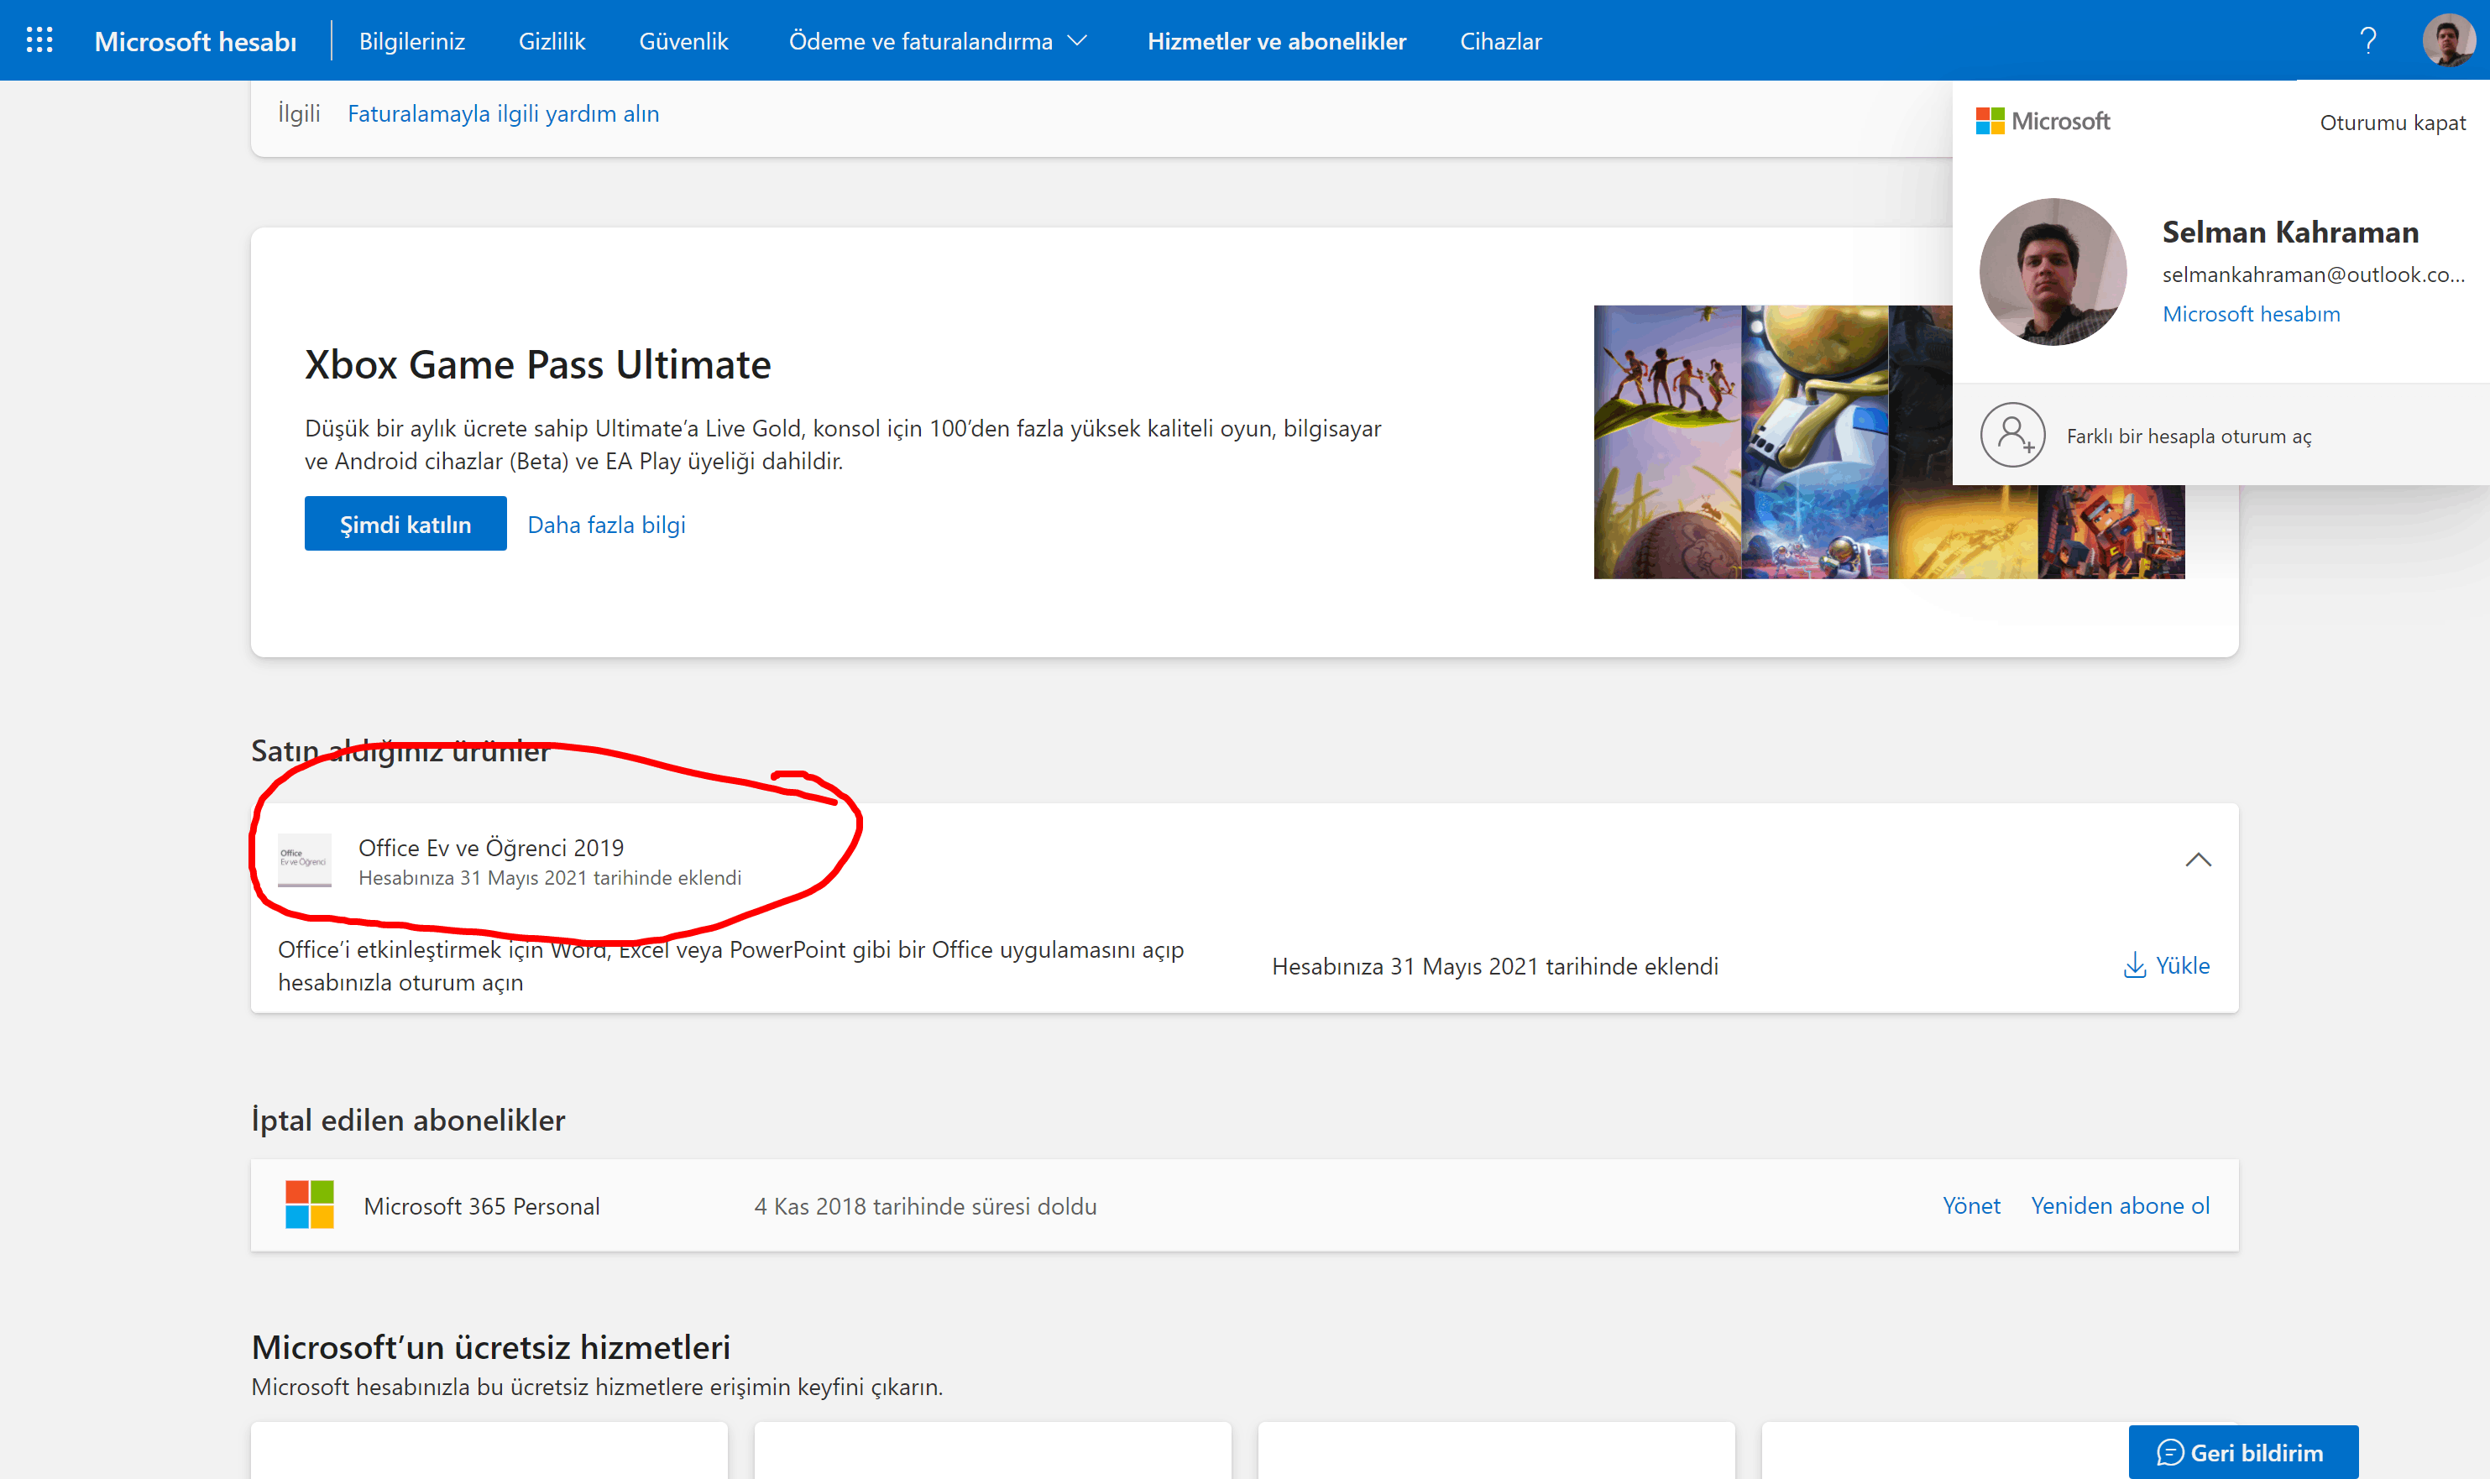Click the large profile photo in panel

2053,271
